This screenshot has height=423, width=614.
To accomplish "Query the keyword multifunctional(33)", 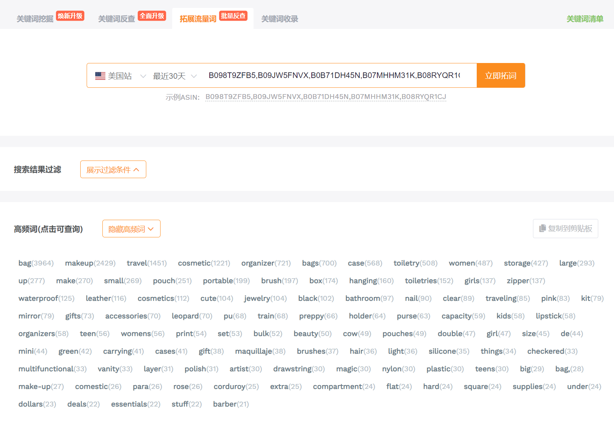I will (53, 369).
